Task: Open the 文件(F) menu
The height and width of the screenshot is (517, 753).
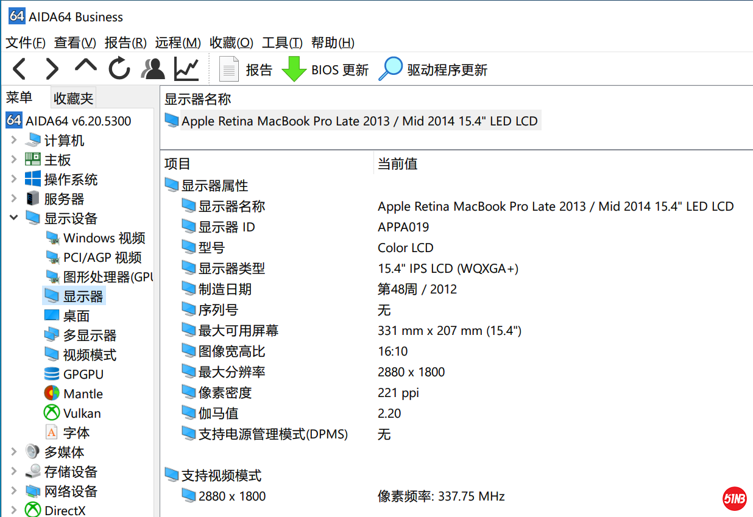Action: point(26,43)
